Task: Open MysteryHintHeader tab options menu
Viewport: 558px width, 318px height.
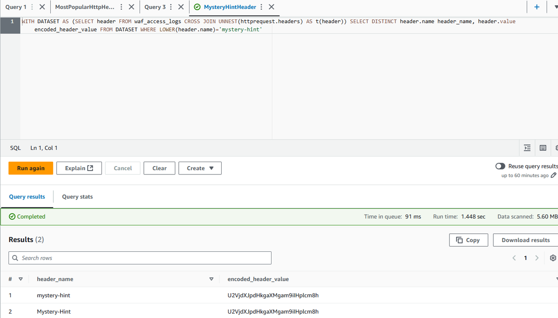Action: click(261, 7)
